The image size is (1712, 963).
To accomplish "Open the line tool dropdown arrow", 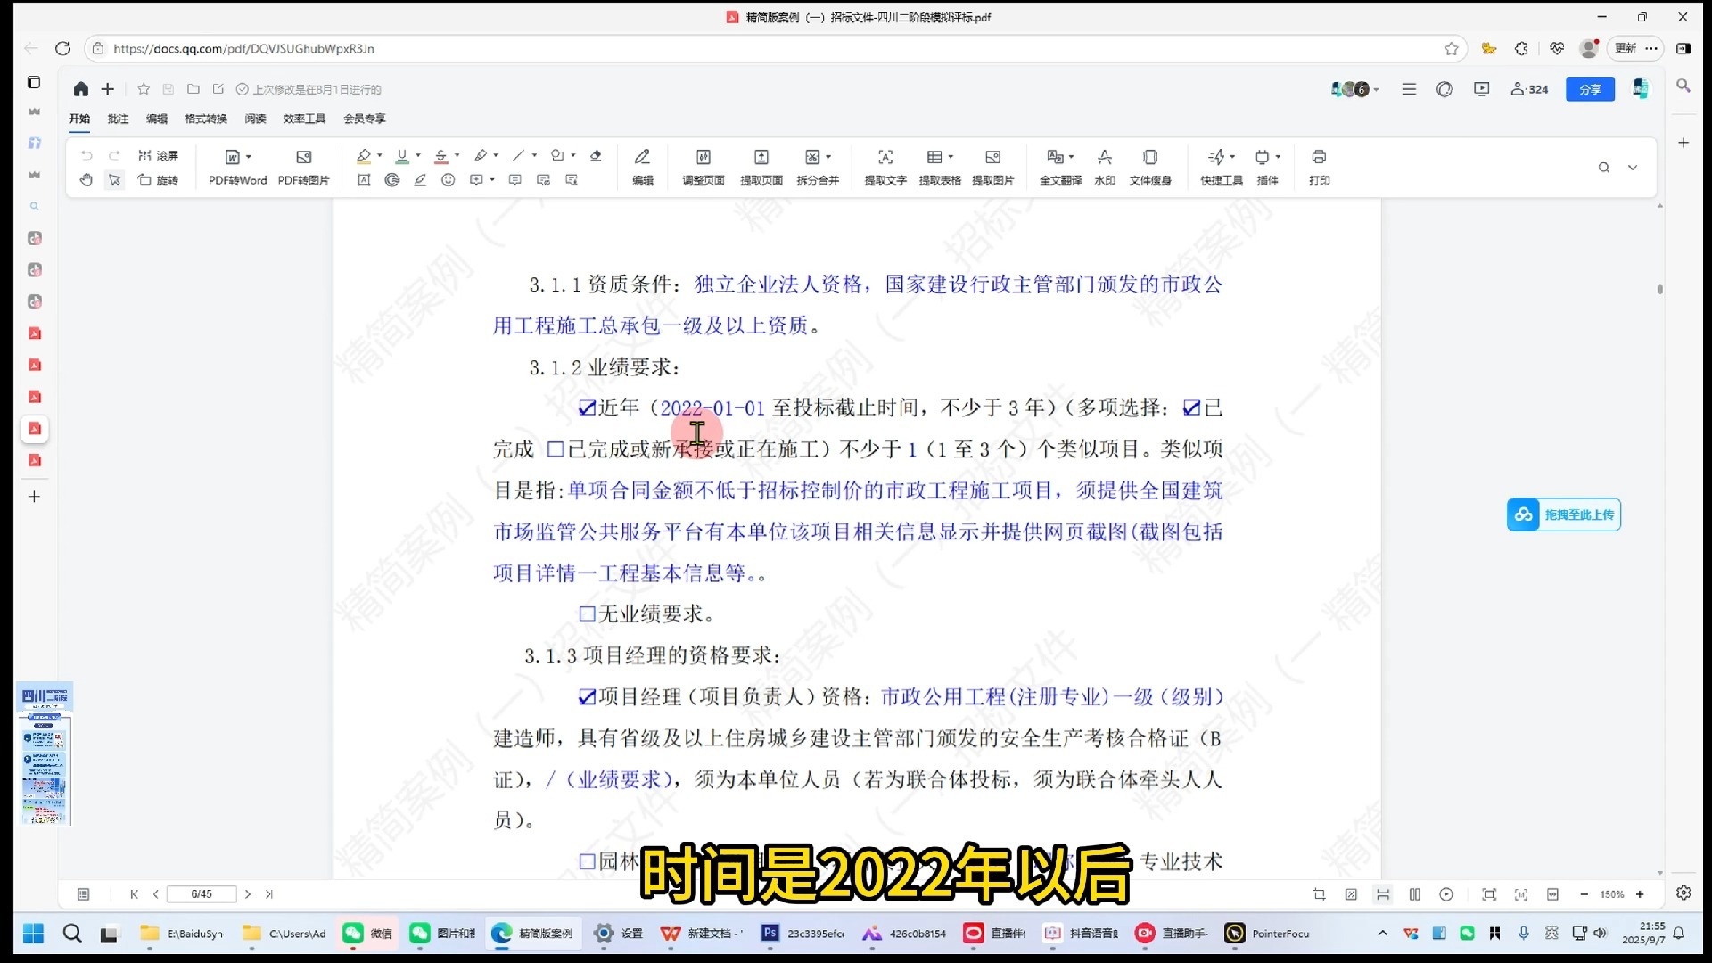I will click(x=535, y=156).
